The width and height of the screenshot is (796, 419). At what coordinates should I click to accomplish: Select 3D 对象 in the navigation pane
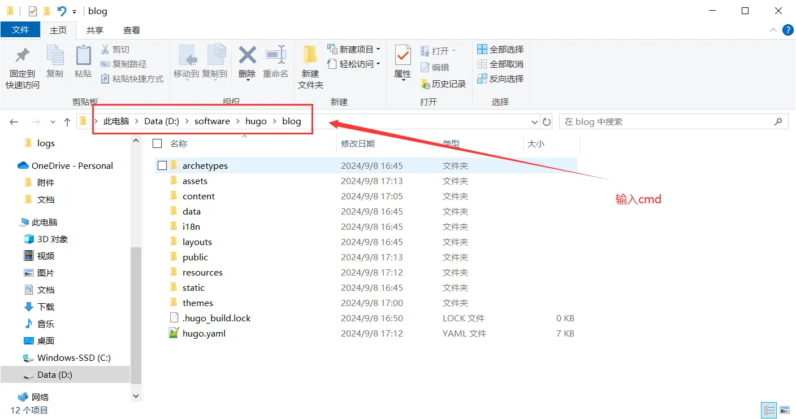click(x=46, y=239)
